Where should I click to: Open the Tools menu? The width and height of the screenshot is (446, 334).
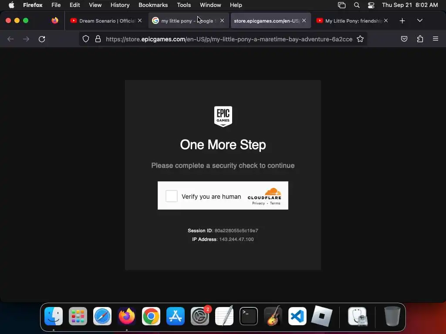tap(184, 5)
